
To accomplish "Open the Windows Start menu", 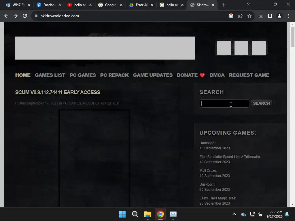I will tap(122, 214).
